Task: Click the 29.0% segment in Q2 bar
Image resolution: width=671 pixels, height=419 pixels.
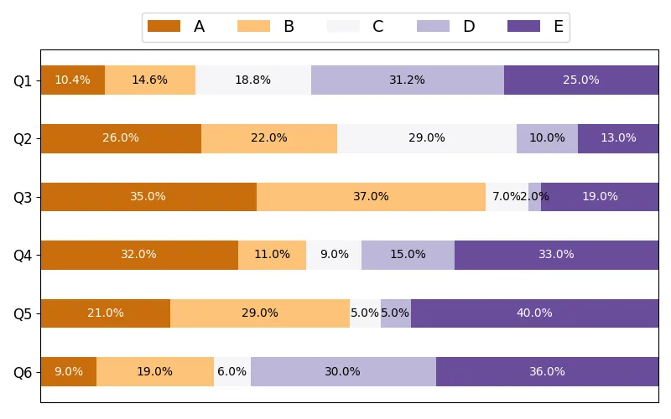Action: 427,138
